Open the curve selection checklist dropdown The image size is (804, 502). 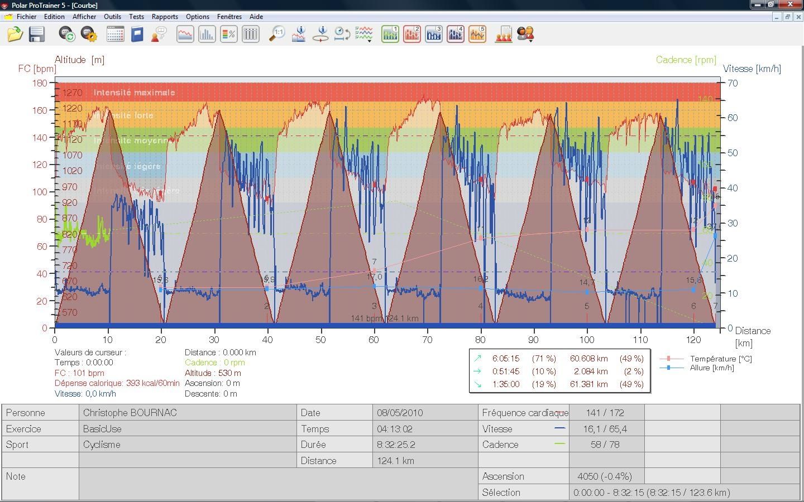pyautogui.click(x=364, y=34)
